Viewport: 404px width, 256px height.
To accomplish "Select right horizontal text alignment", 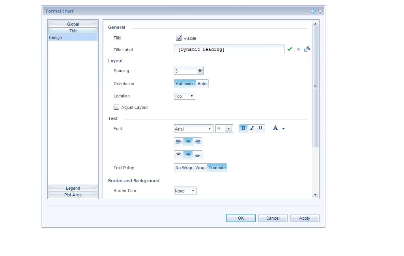I will coord(197,142).
